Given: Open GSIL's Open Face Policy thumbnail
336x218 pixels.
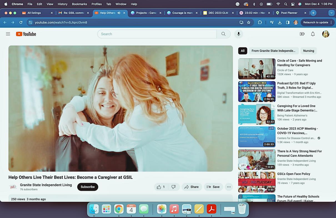Looking at the screenshot, I should click(x=257, y=182).
